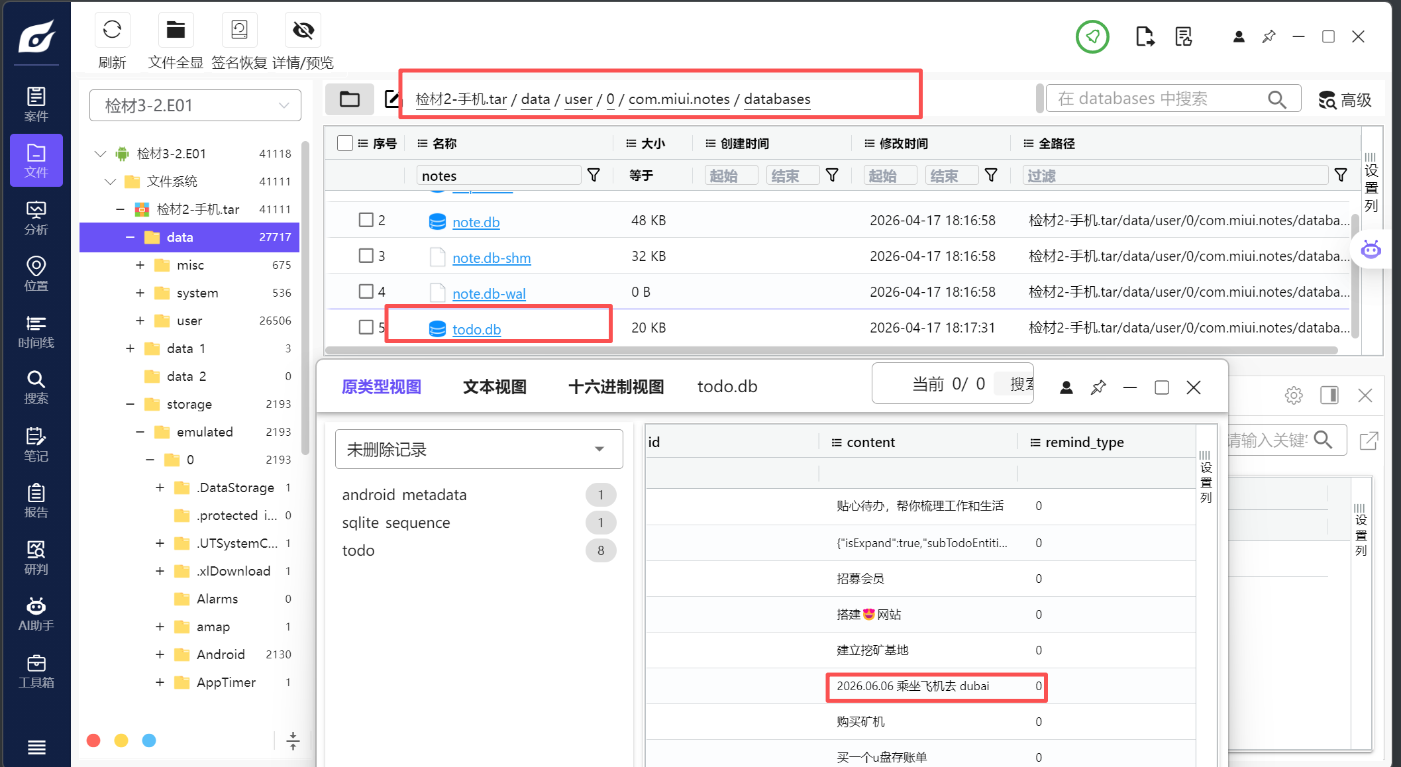Click the export document icon in title bar
Image resolution: width=1401 pixels, height=767 pixels.
1145,36
